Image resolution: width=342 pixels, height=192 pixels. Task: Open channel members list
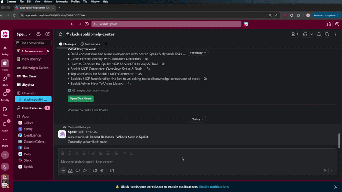pyautogui.click(x=295, y=34)
